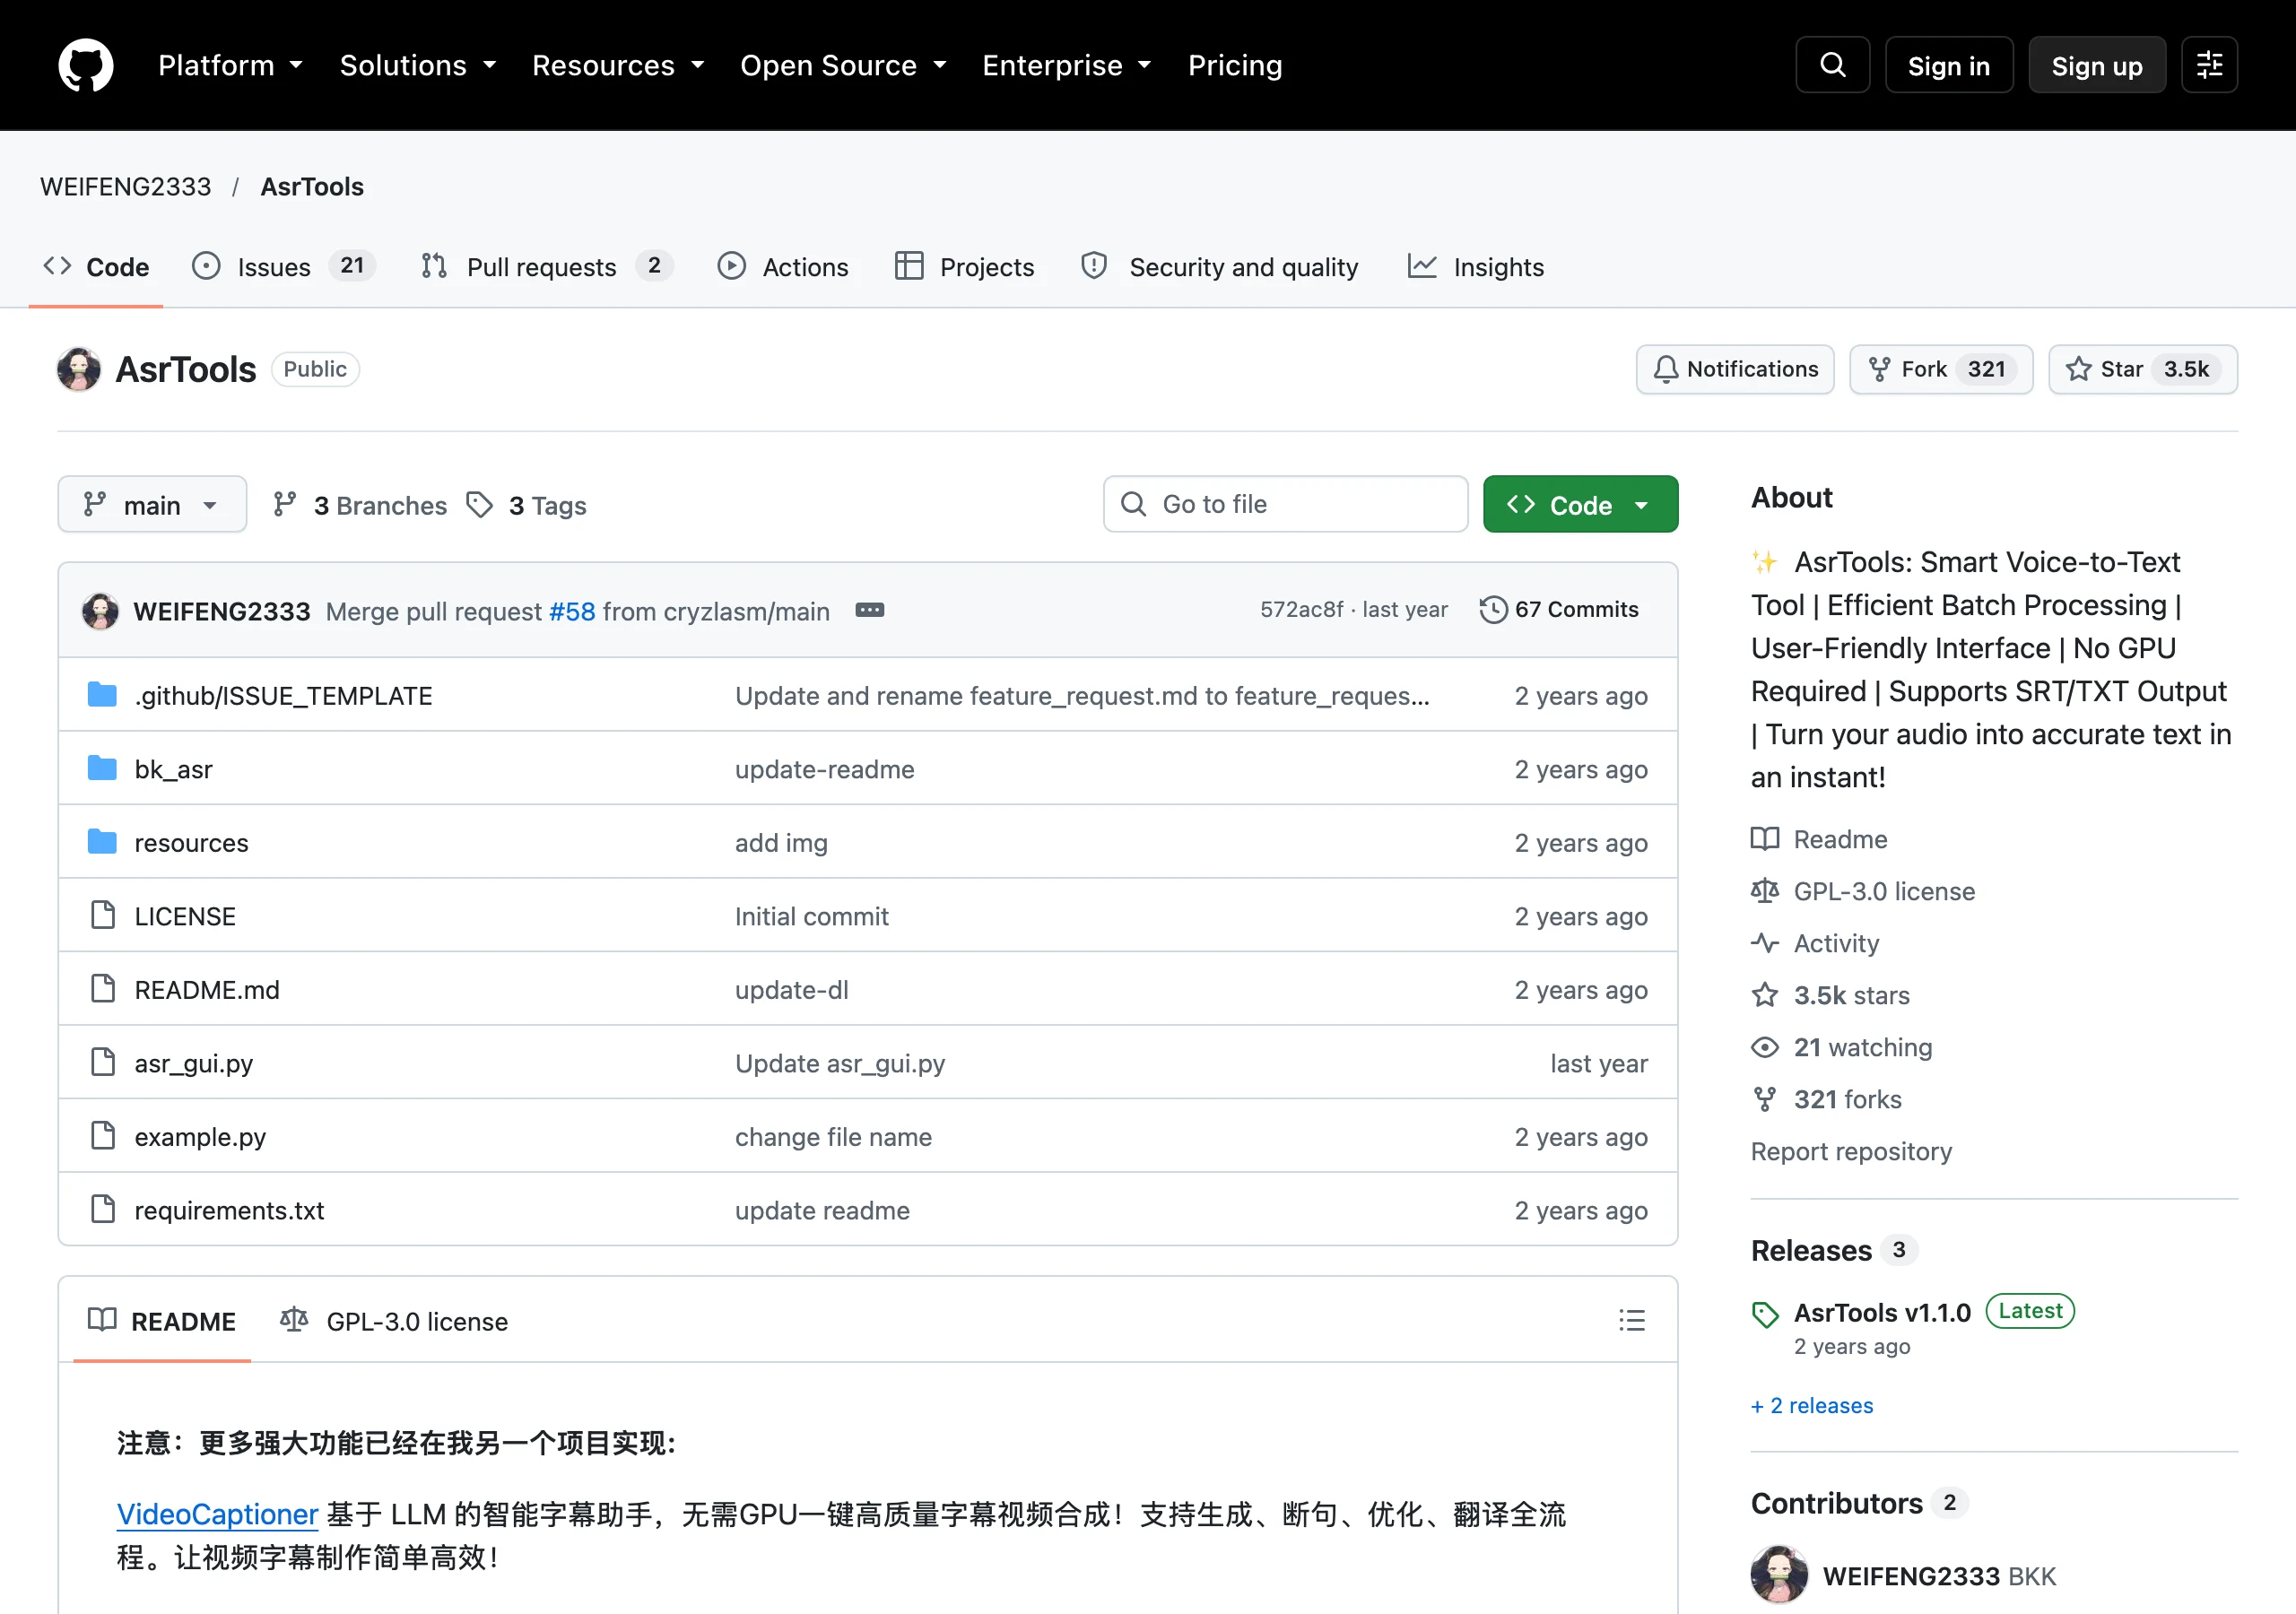Open the main branch selector
2296x1614 pixels.
pos(152,504)
